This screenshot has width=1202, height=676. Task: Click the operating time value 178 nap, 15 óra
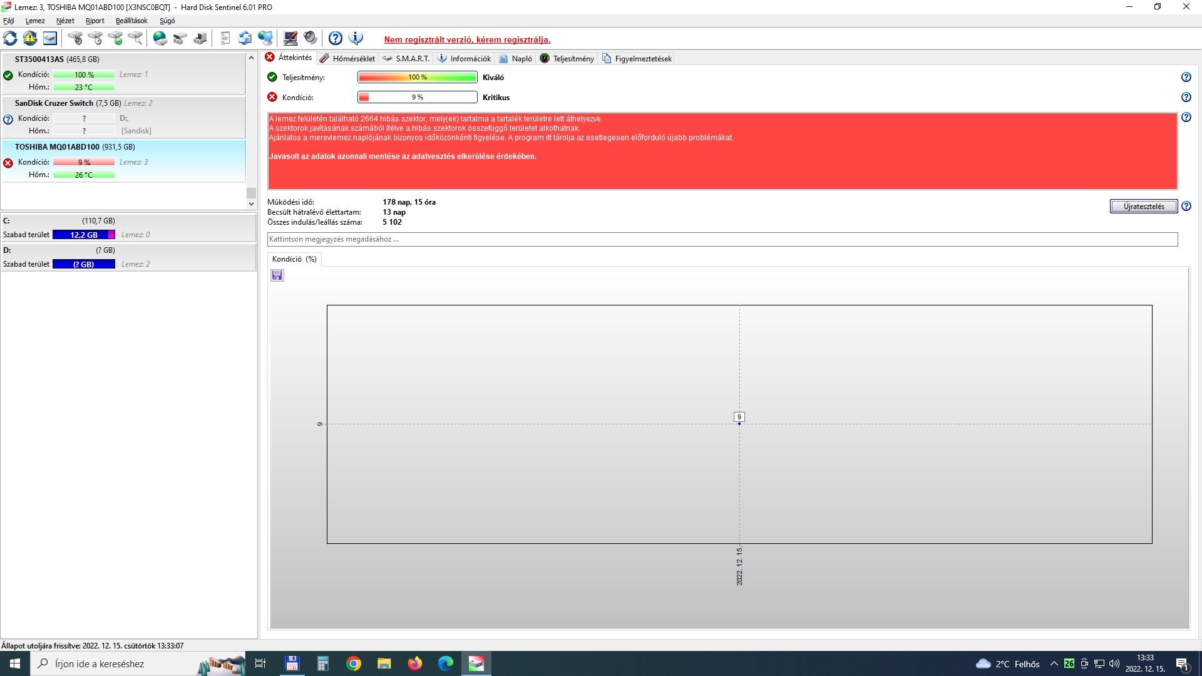[409, 202]
